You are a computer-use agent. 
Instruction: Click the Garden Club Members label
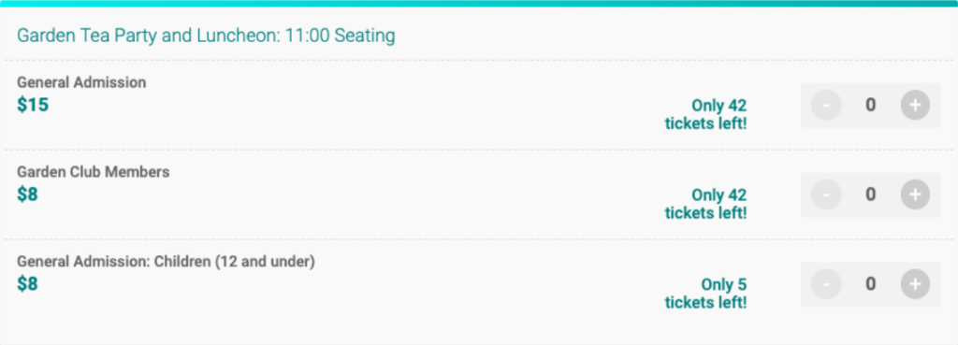[93, 172]
